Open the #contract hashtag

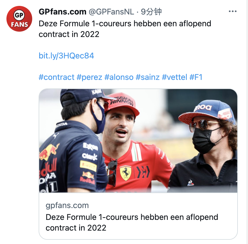click(56, 77)
